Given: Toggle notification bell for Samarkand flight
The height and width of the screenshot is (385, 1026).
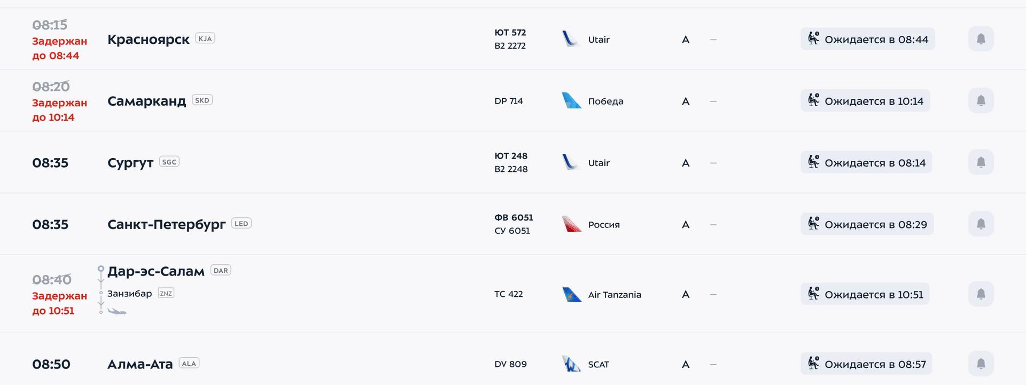Looking at the screenshot, I should [x=981, y=100].
